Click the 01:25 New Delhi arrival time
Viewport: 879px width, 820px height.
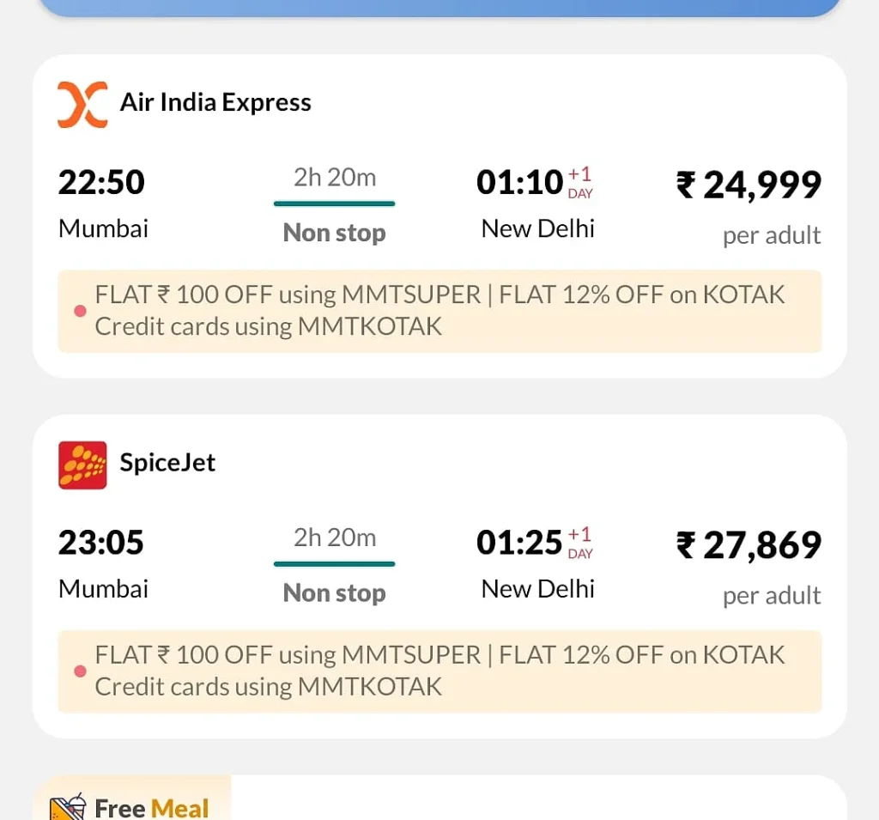520,544
